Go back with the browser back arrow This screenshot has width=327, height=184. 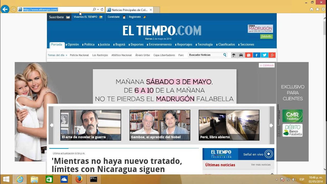pos(5,9)
